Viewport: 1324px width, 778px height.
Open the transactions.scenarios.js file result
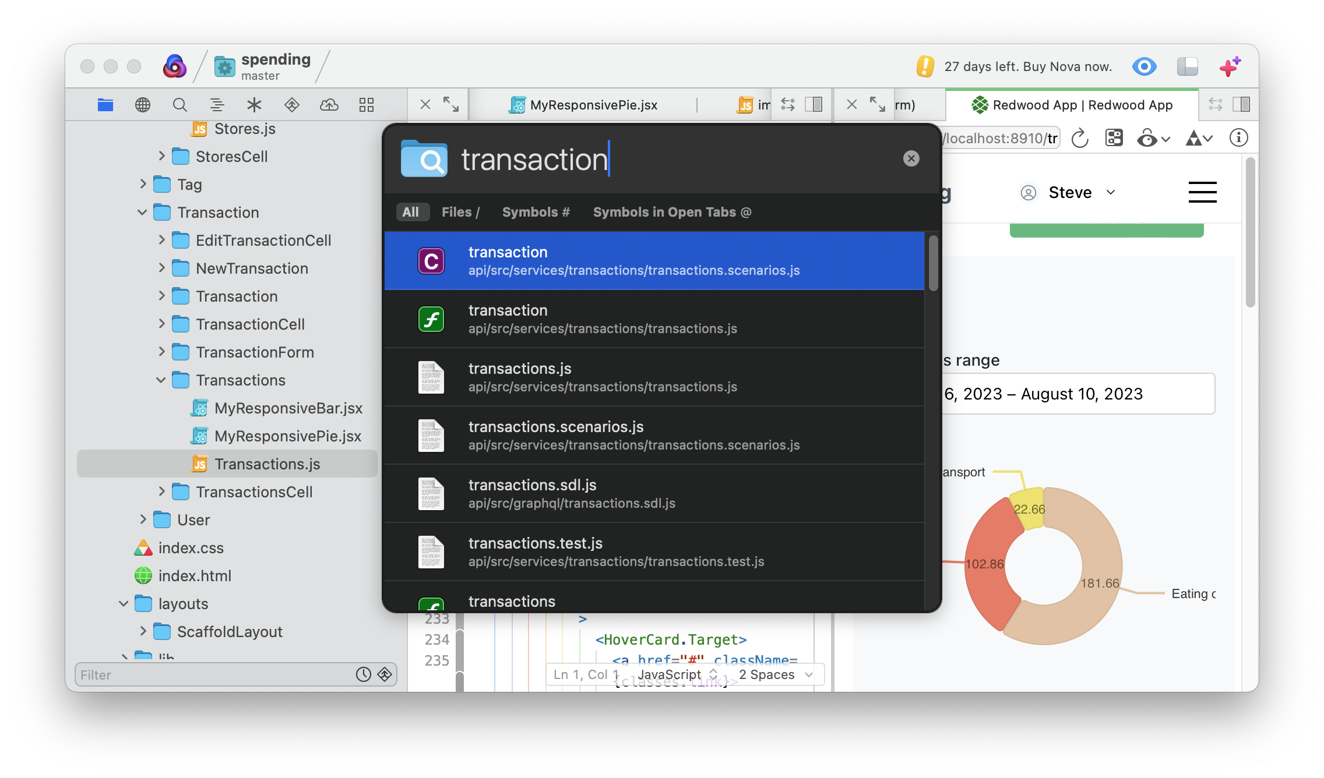point(654,436)
